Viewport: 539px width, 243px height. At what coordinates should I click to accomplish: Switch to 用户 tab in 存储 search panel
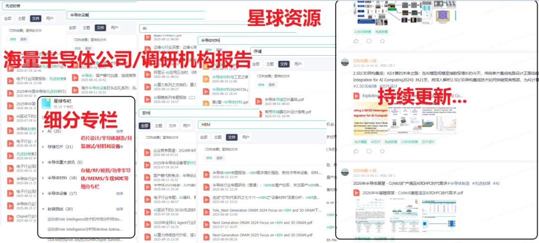point(297,64)
